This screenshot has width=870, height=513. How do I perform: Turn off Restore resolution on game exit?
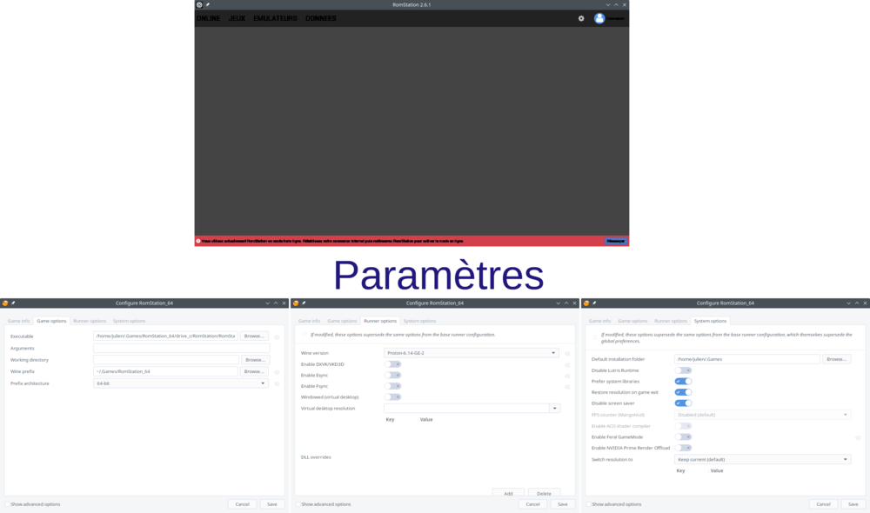pyautogui.click(x=684, y=392)
